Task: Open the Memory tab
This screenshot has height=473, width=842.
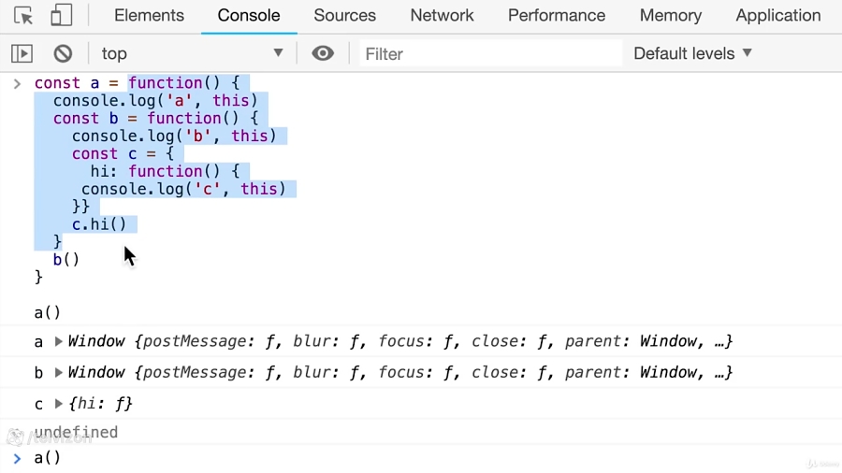Action: tap(670, 16)
